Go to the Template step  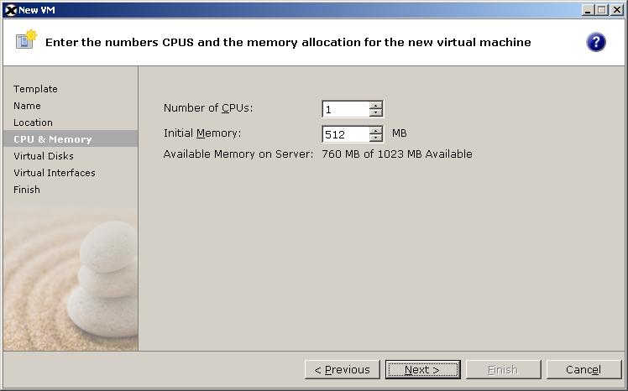(35, 89)
